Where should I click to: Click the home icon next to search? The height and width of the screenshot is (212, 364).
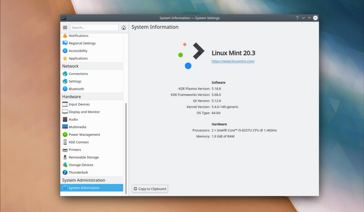[124, 28]
